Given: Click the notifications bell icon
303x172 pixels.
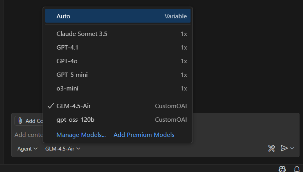Looking at the screenshot, I should 297,169.
